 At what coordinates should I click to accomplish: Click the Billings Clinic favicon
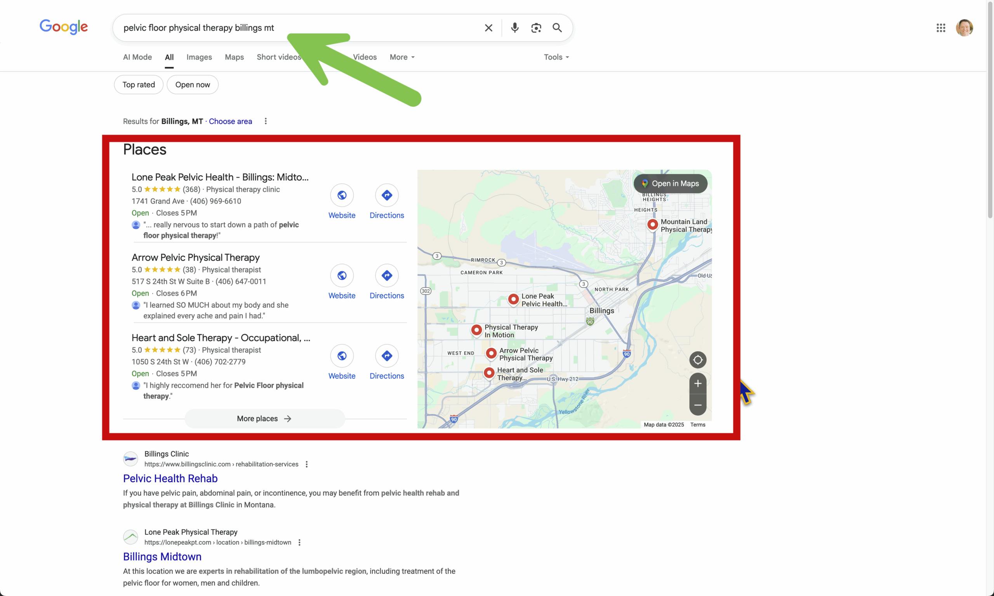pyautogui.click(x=130, y=458)
